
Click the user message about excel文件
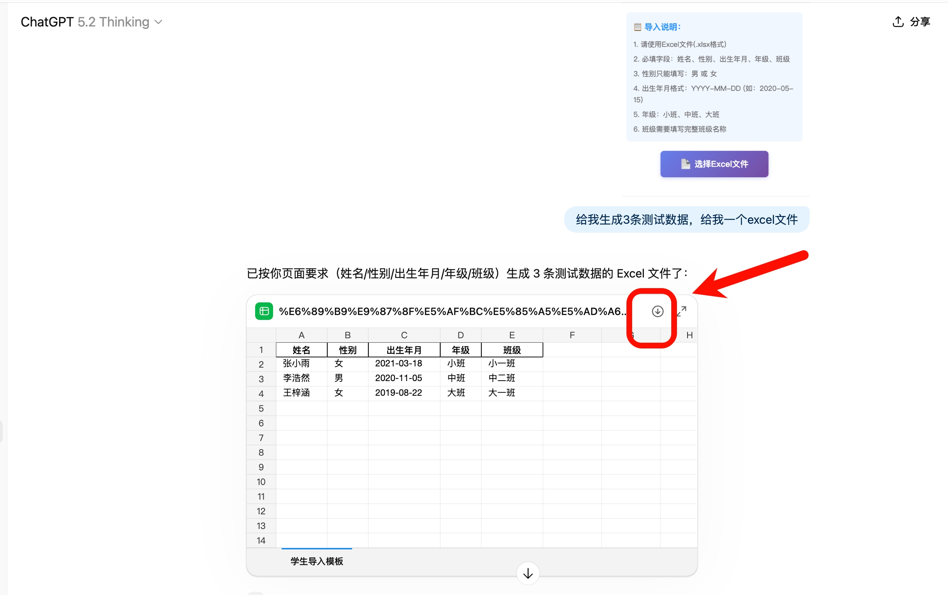pyautogui.click(x=686, y=220)
